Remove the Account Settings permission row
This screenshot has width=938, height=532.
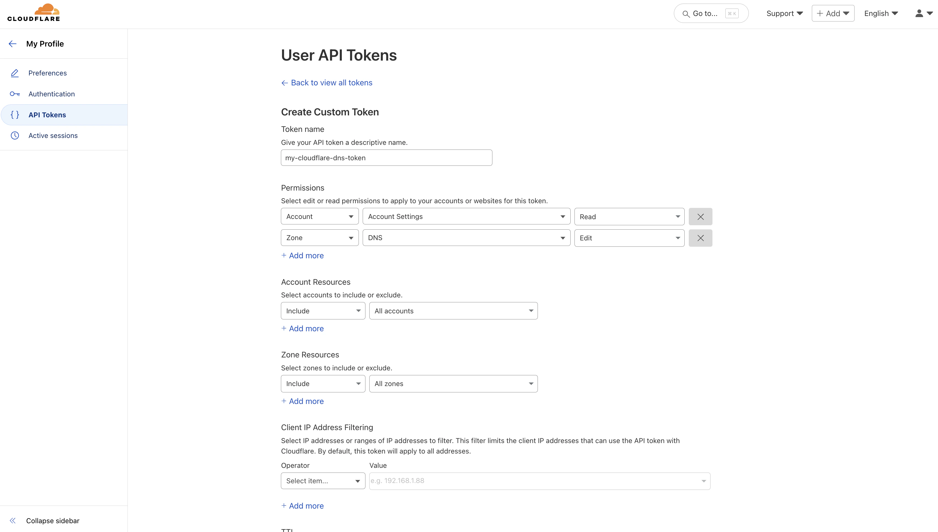pos(701,217)
